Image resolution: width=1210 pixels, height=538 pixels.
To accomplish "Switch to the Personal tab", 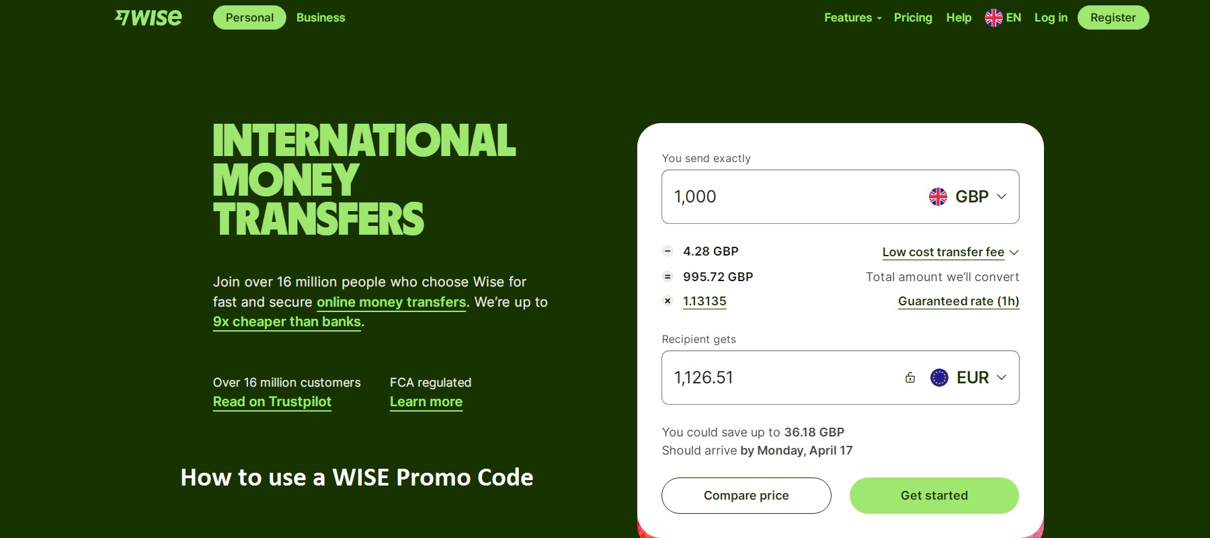I will tap(249, 17).
